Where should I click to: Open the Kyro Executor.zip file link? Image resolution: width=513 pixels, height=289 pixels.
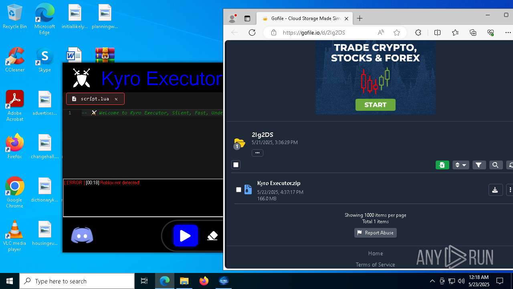279,183
